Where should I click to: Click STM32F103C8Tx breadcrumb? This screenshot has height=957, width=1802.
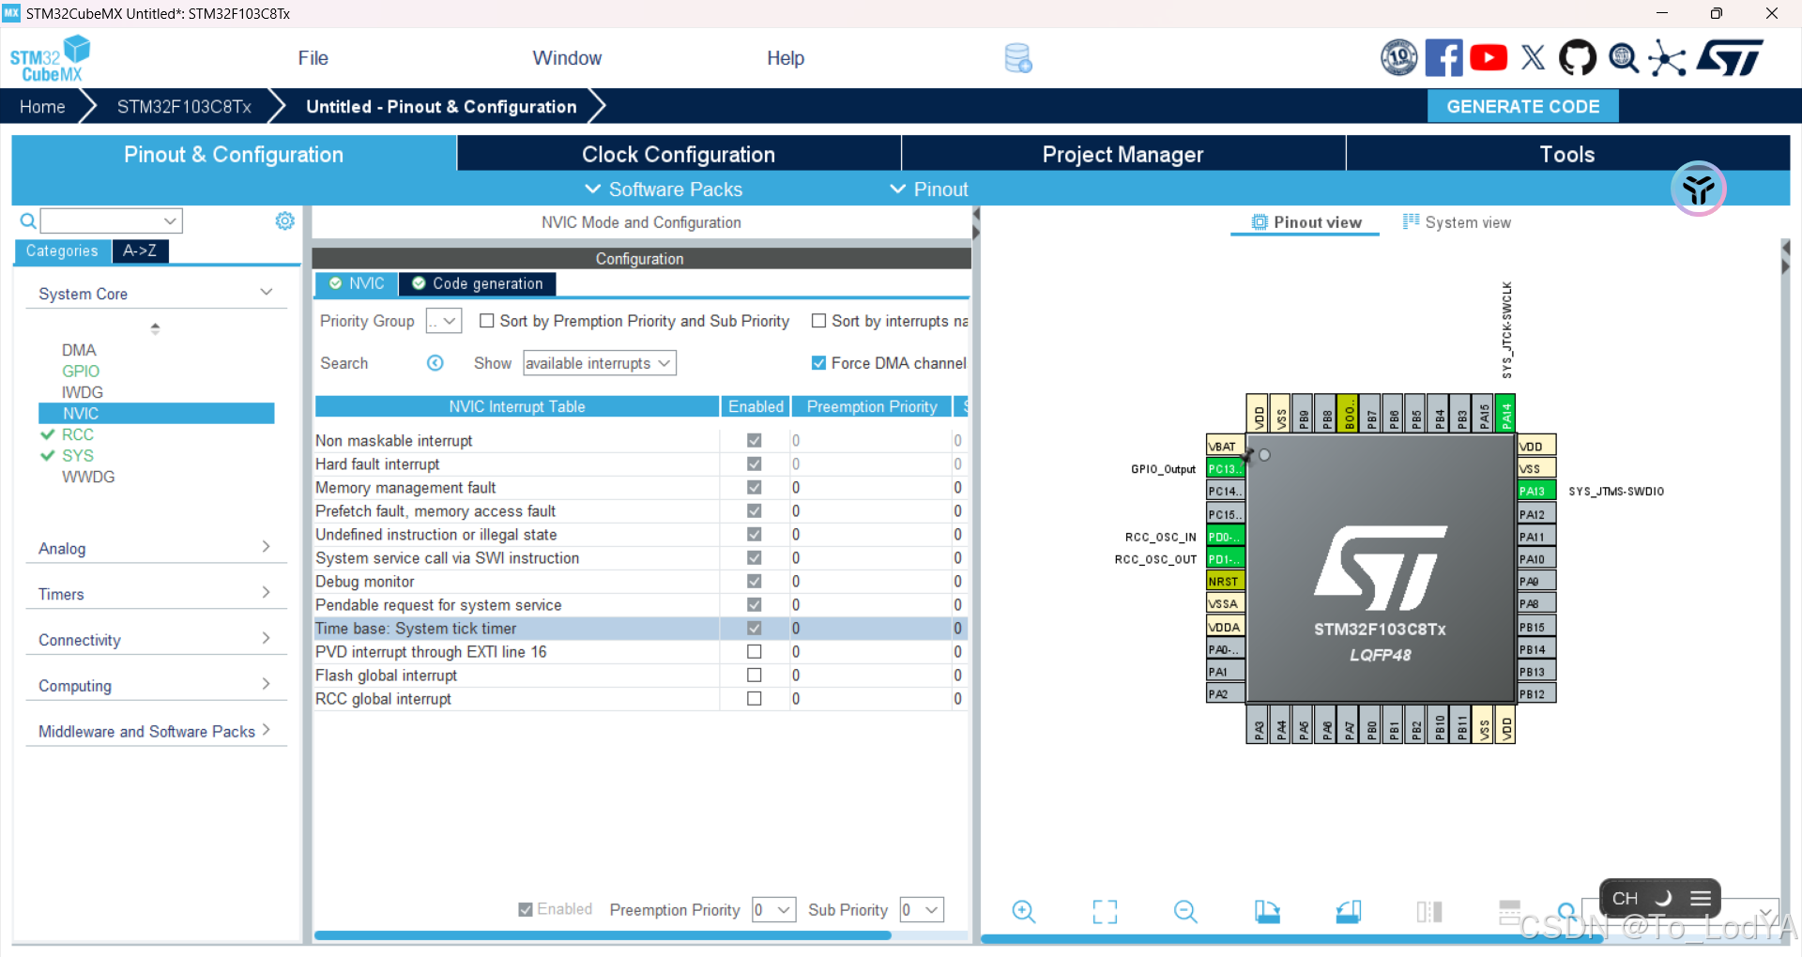(x=184, y=106)
